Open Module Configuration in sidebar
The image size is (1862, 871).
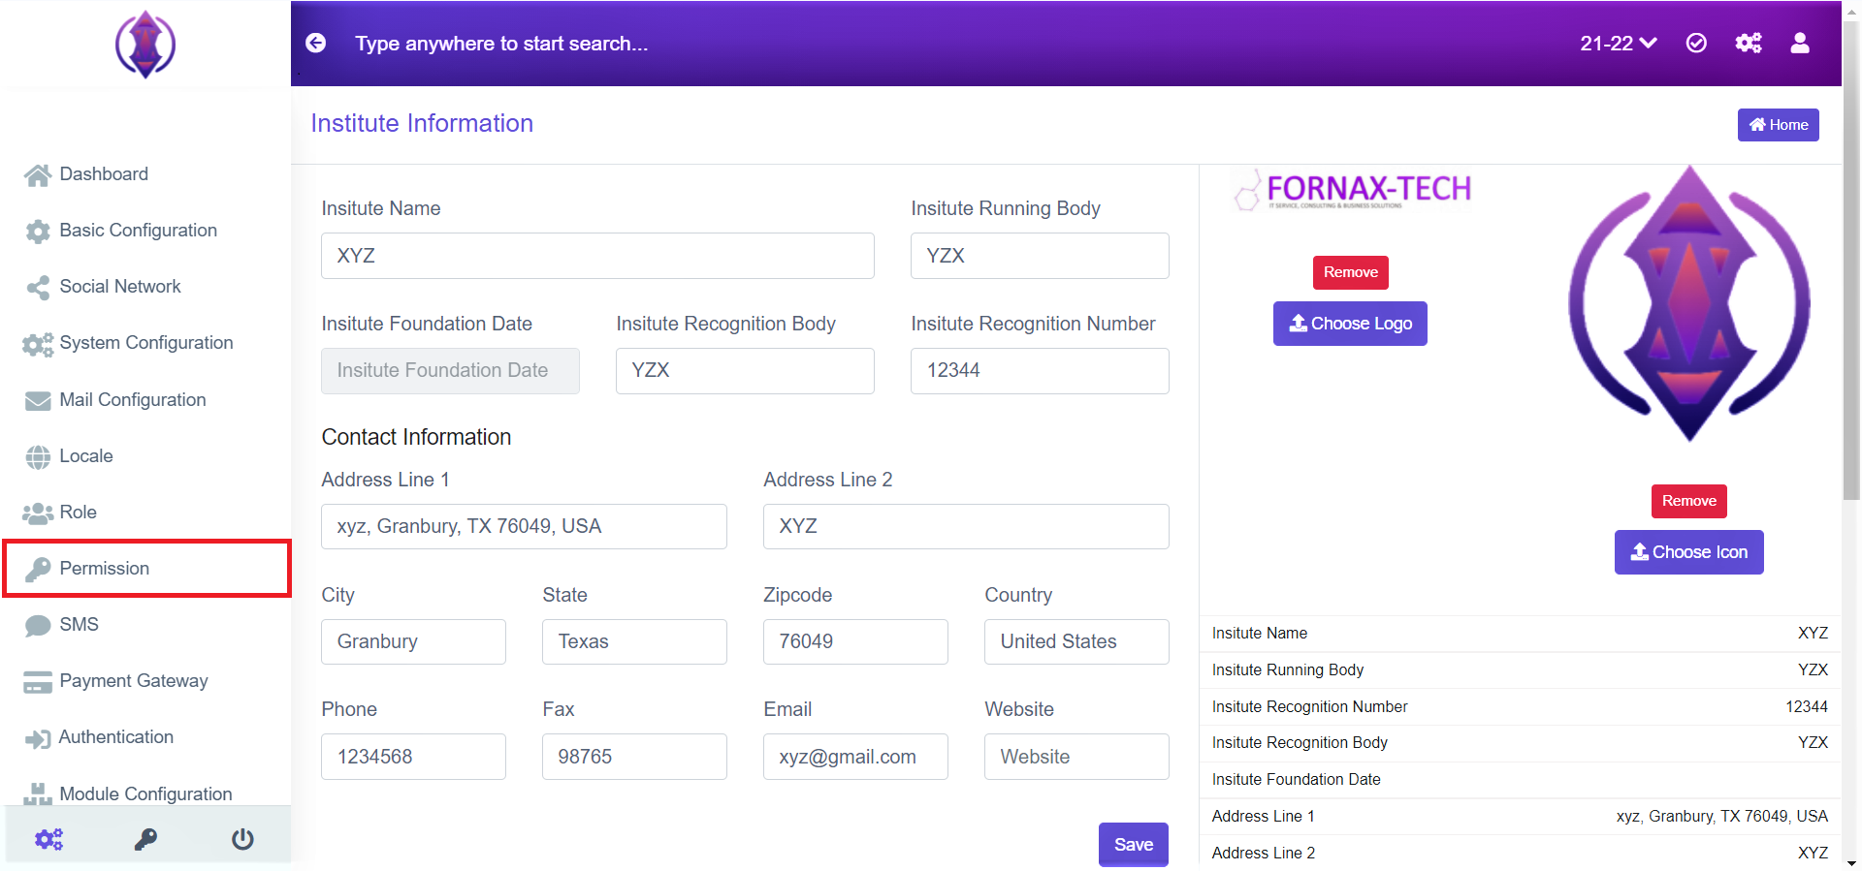coord(145,793)
